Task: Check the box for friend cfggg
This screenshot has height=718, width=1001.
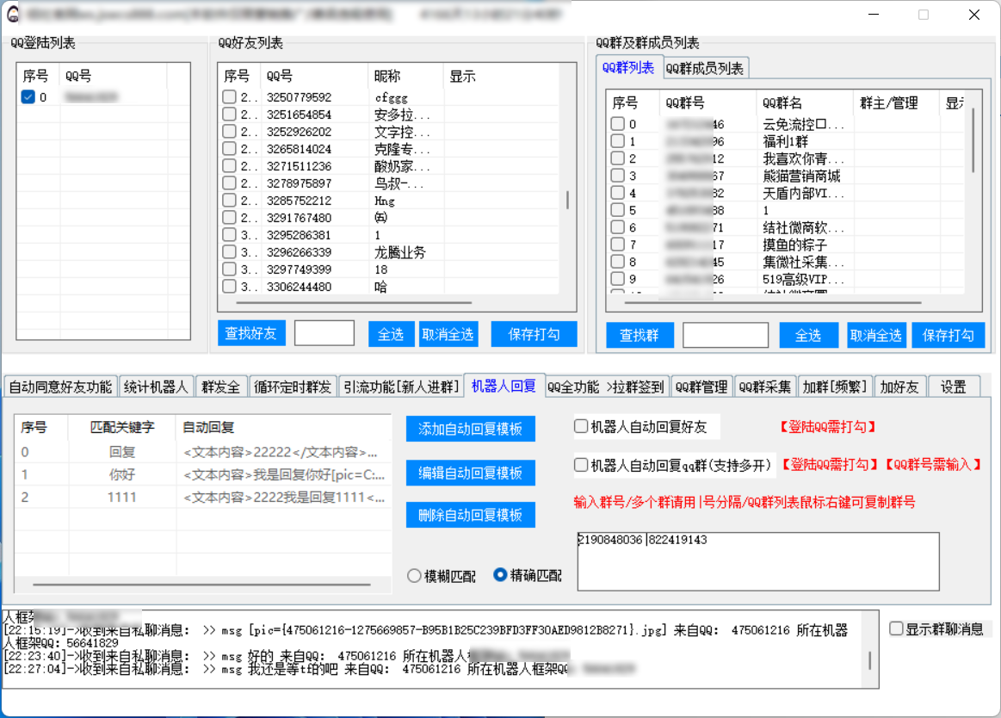Action: (x=229, y=97)
